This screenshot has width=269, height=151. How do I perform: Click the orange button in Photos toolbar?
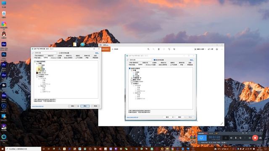click(x=105, y=49)
